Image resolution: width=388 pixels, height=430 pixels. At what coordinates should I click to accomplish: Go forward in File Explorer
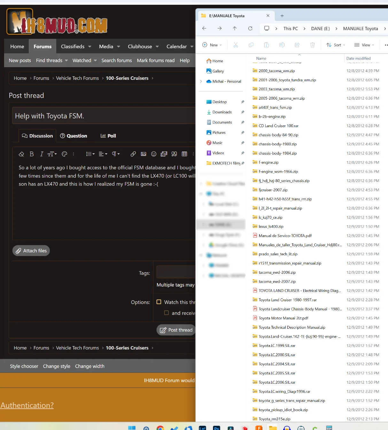tap(220, 28)
